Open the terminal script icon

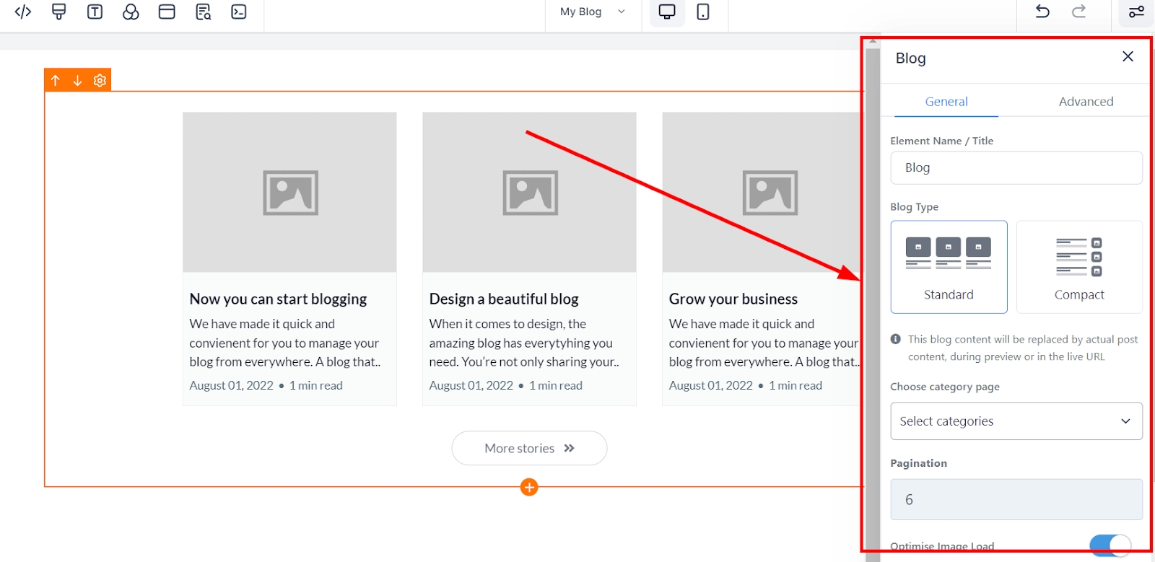[x=239, y=12]
